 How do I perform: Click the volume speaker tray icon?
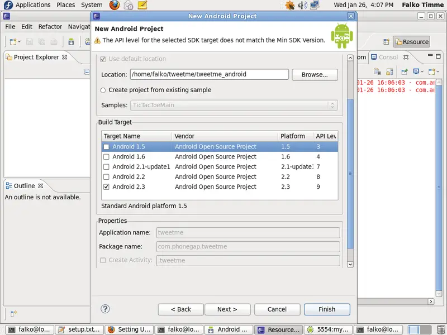pos(302,5)
